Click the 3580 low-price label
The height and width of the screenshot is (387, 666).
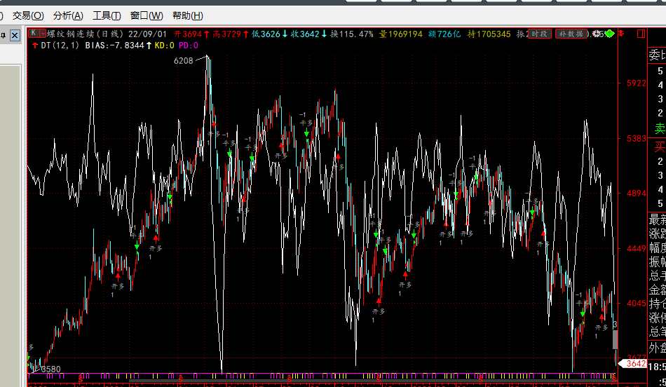[x=51, y=369]
